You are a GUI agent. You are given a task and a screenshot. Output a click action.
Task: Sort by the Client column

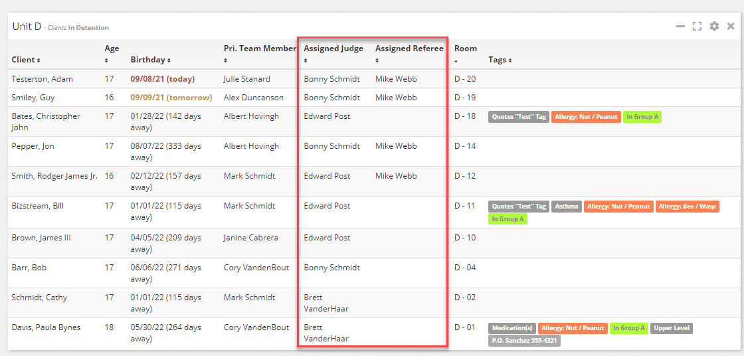[25, 60]
